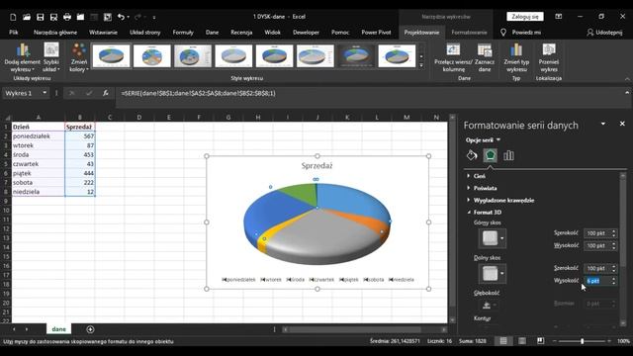Open Opcje serii dropdown
633x356 pixels.
pyautogui.click(x=483, y=140)
